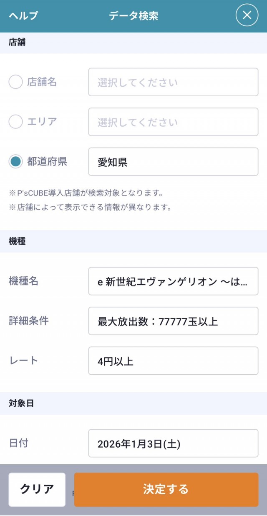The width and height of the screenshot is (267, 516).
Task: Open the 日付 picker showing 2026年1月3日
Action: click(x=173, y=443)
